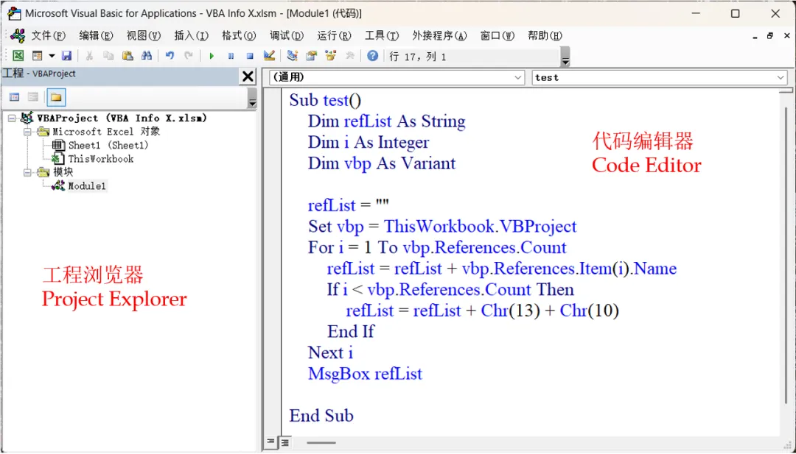Screen dimensions: 796x454
Task: Click the code line 'Sub test()'
Action: pos(326,100)
